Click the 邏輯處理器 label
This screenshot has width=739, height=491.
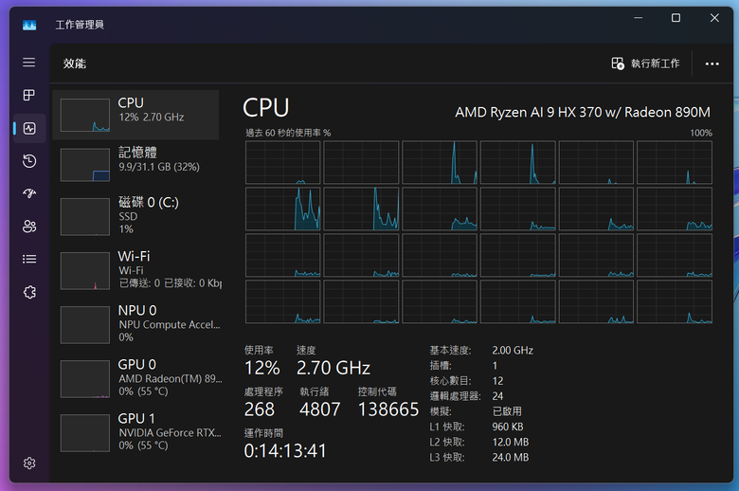point(456,396)
